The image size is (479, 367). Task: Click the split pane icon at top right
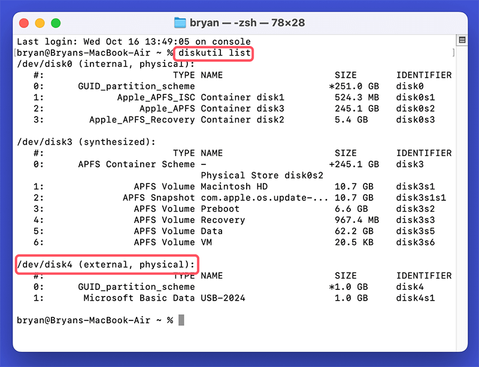[461, 40]
